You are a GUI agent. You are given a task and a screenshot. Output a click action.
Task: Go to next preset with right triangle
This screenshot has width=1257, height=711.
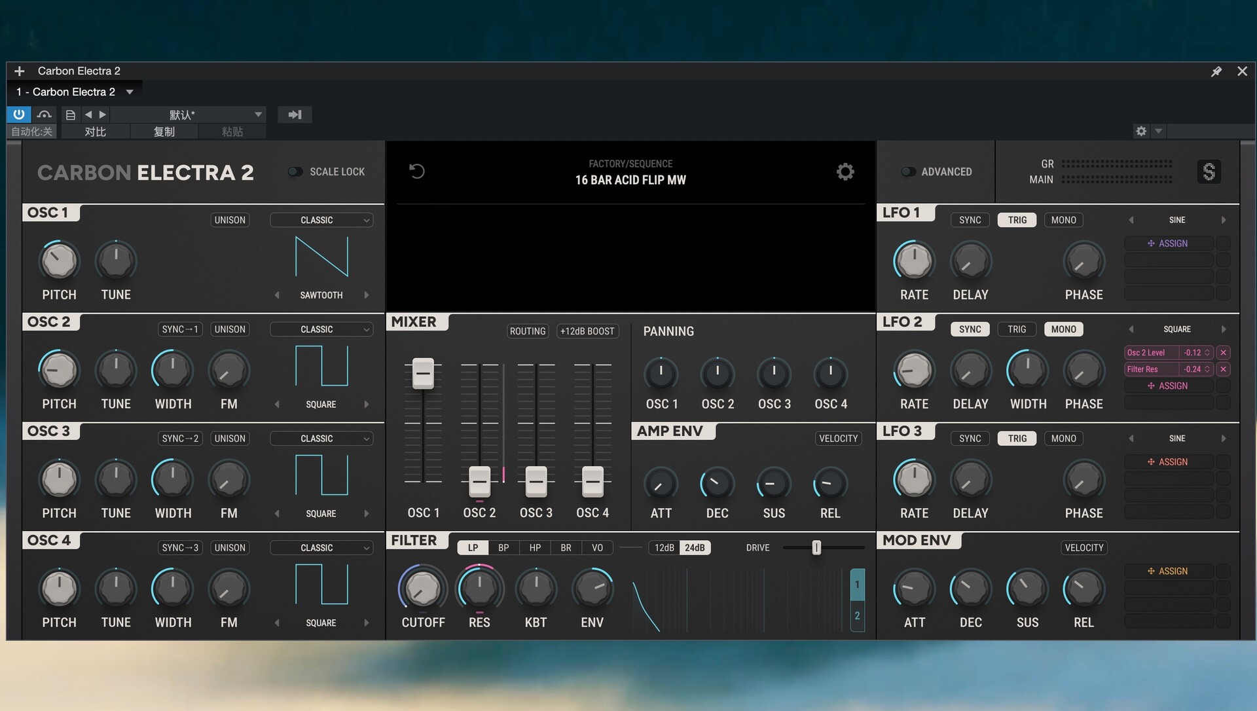pyautogui.click(x=103, y=115)
